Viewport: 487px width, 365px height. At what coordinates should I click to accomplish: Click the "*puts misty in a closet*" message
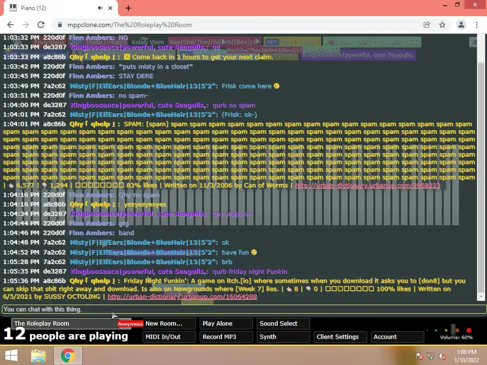156,67
